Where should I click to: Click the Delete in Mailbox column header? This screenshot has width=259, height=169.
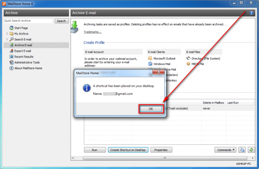tap(213, 103)
